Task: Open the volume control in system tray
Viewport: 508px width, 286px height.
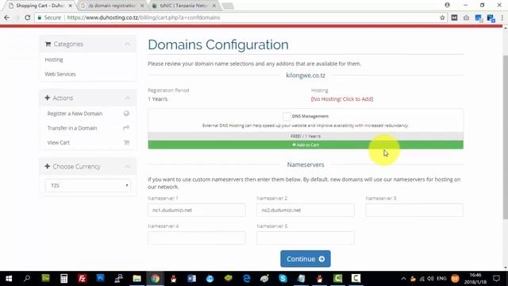Action: pyautogui.click(x=430, y=279)
